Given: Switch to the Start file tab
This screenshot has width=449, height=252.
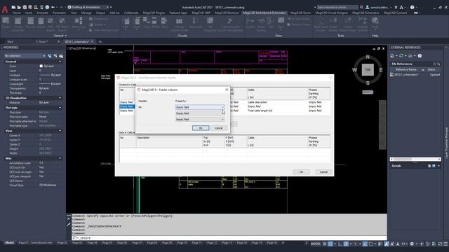Looking at the screenshot, I should [x=11, y=42].
